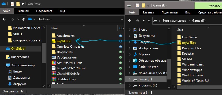Click OneDrive address bar path field
222x95 pixels.
tap(76, 19)
